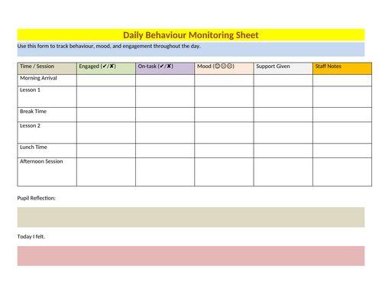The image size is (382, 295).
Task: Select the Engaged column header
Action: click(106, 69)
